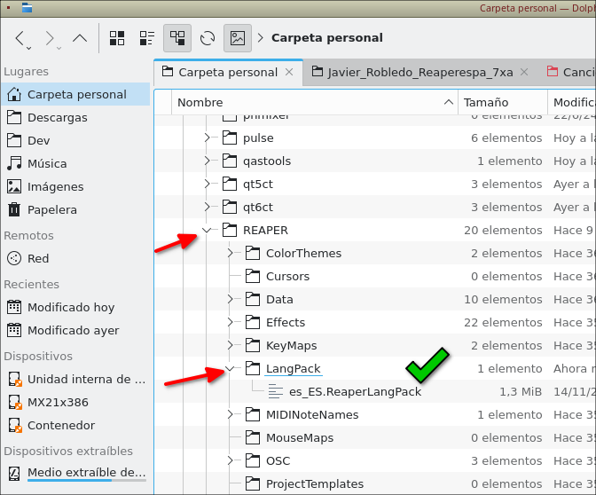Image resolution: width=596 pixels, height=495 pixels.
Task: Click the ColorThemes folder icon
Action: coord(253,253)
